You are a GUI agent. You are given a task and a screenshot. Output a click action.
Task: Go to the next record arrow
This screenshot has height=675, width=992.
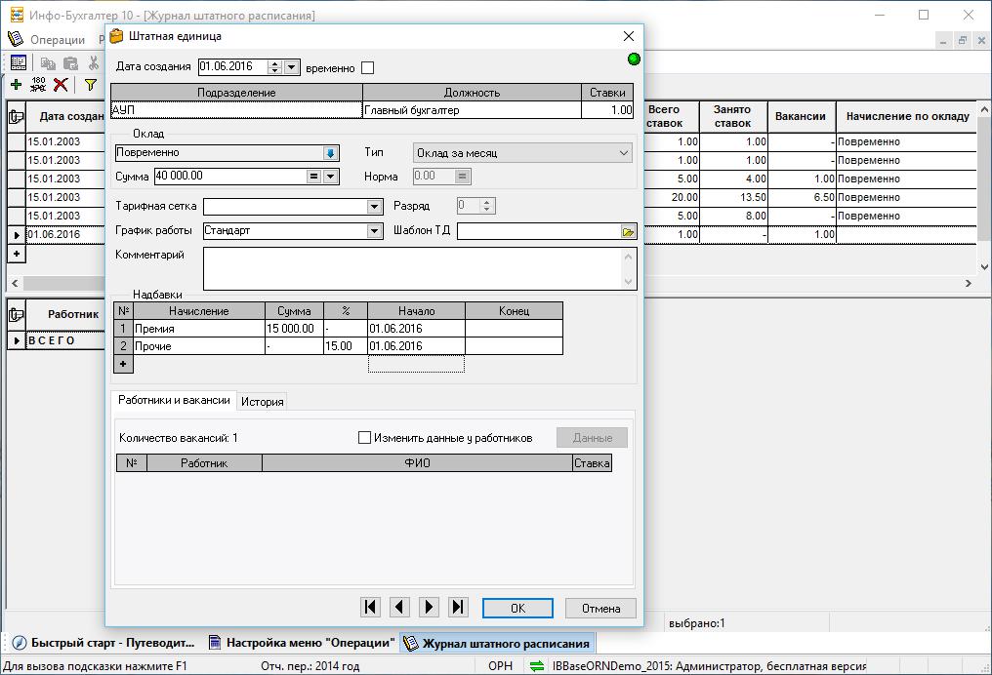click(x=429, y=607)
